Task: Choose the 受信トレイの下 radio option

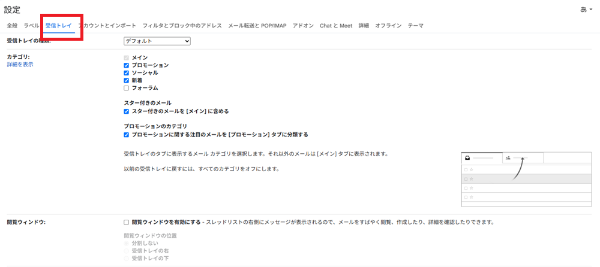Action: coord(127,259)
